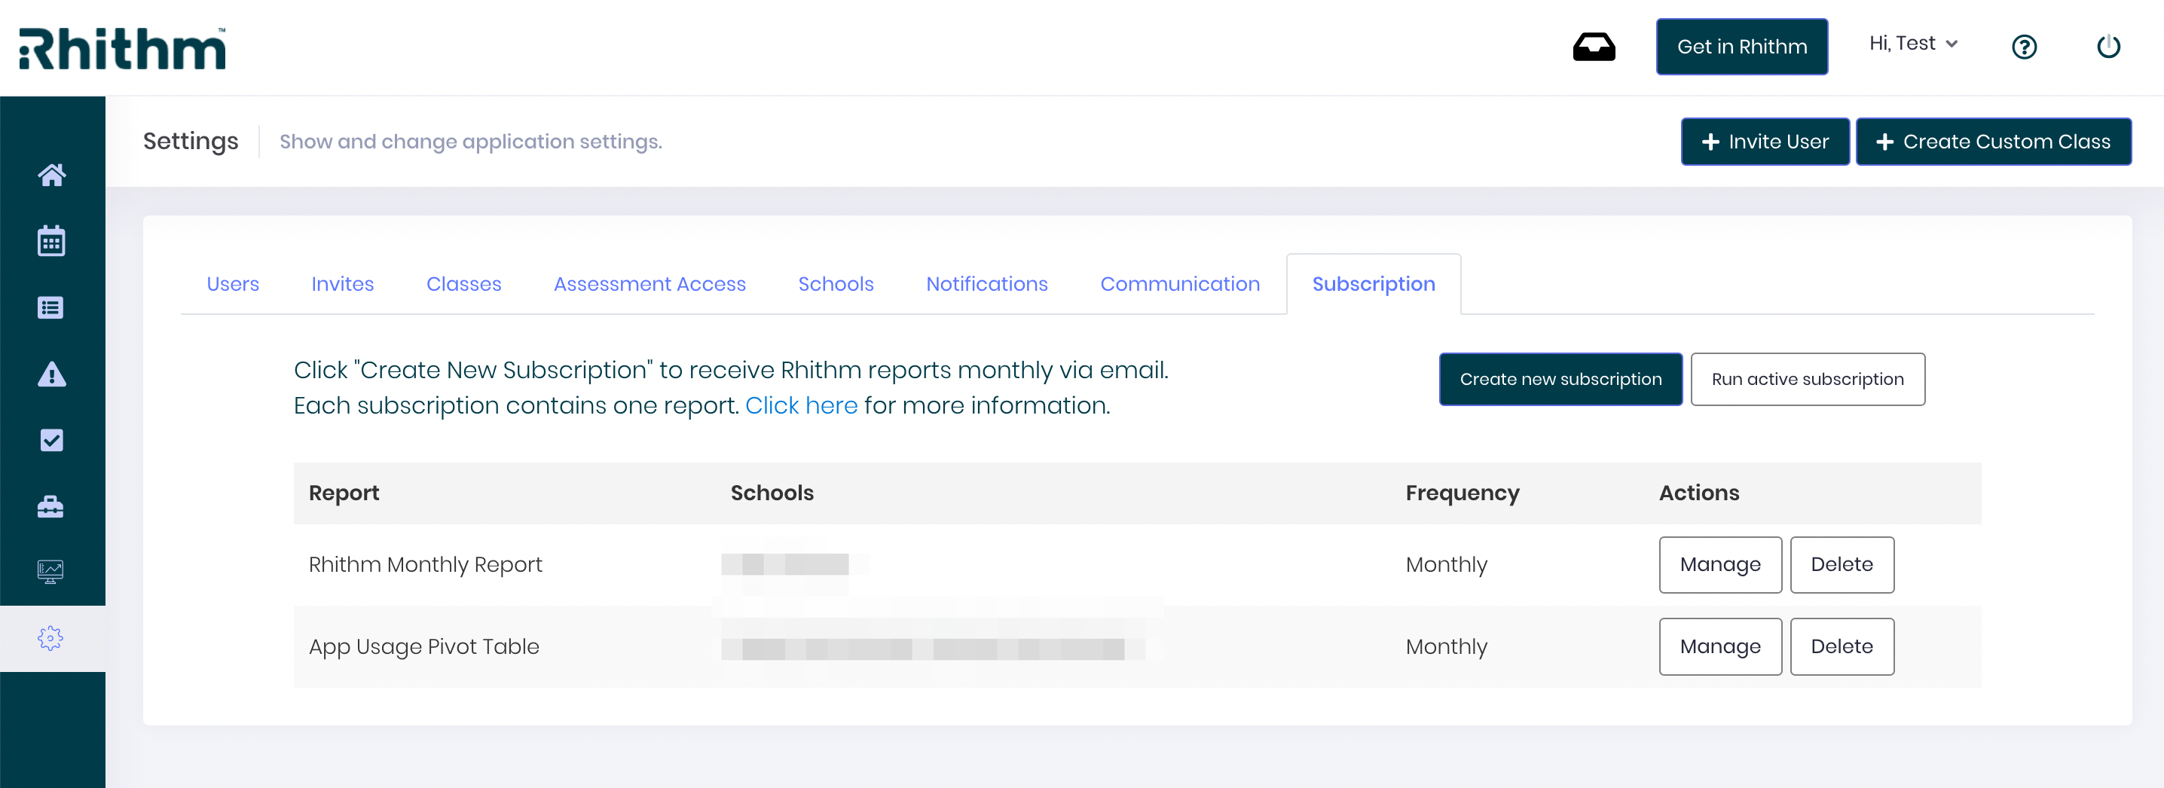Viewport: 2164px width, 788px height.
Task: Open the analytics monitor sidebar icon
Action: (51, 572)
